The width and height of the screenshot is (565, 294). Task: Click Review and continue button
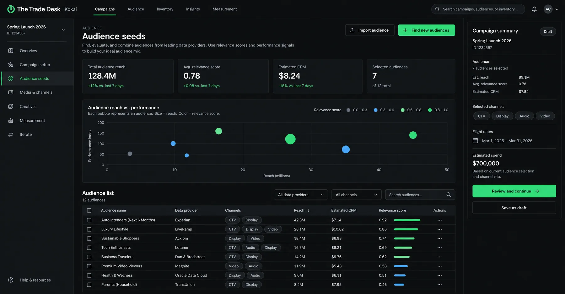(x=514, y=191)
